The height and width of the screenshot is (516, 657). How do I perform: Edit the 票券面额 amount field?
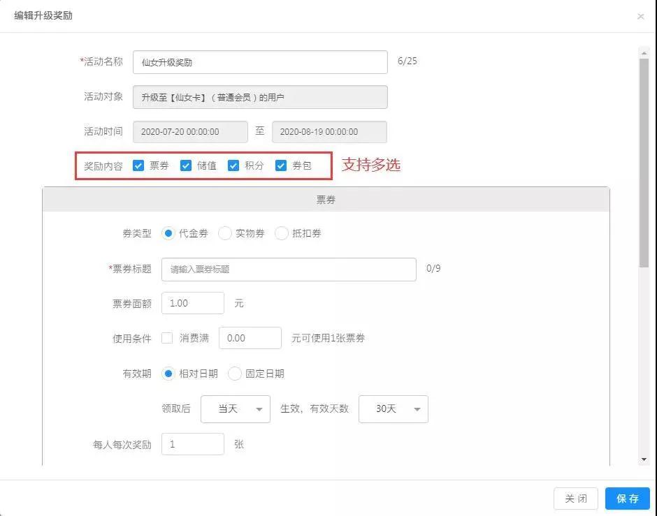[x=192, y=303]
